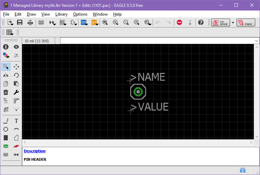This screenshot has height=175, width=260.
Task: Click the red Stop command icon
Action: pyautogui.click(x=179, y=22)
